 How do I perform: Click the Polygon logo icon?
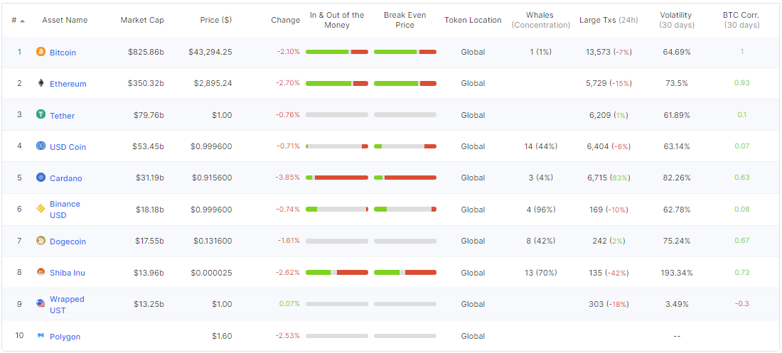(41, 336)
